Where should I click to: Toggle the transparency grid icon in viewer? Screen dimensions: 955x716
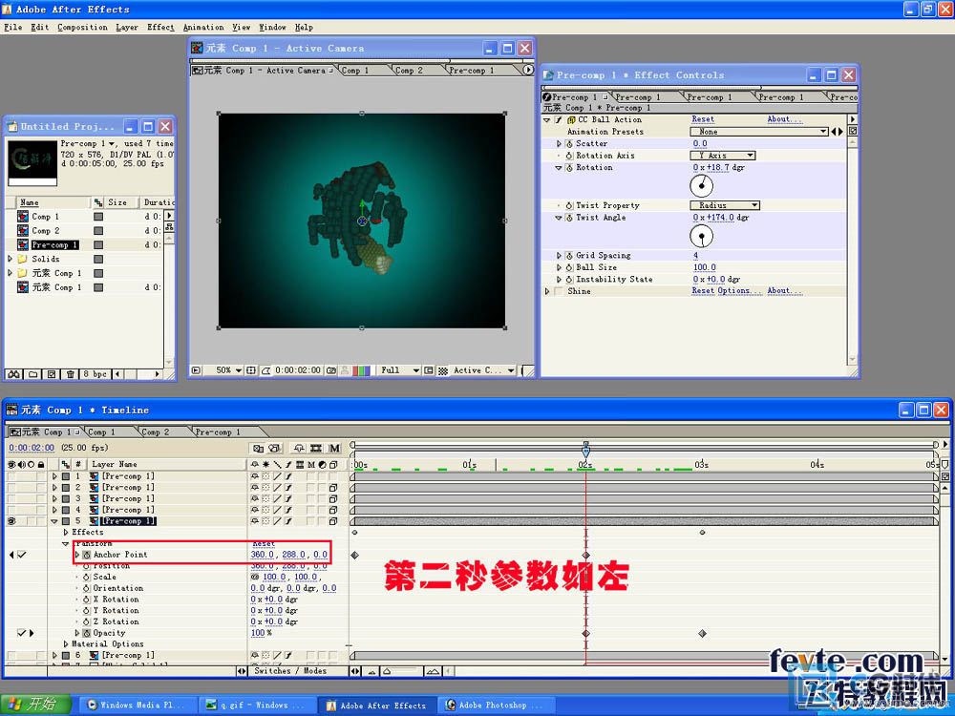[443, 370]
